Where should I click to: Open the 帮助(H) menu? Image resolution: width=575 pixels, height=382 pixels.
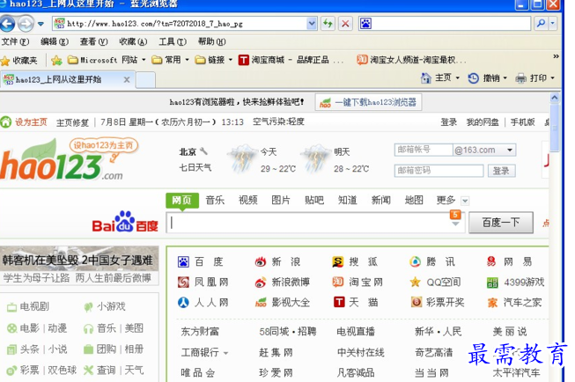pyautogui.click(x=211, y=41)
